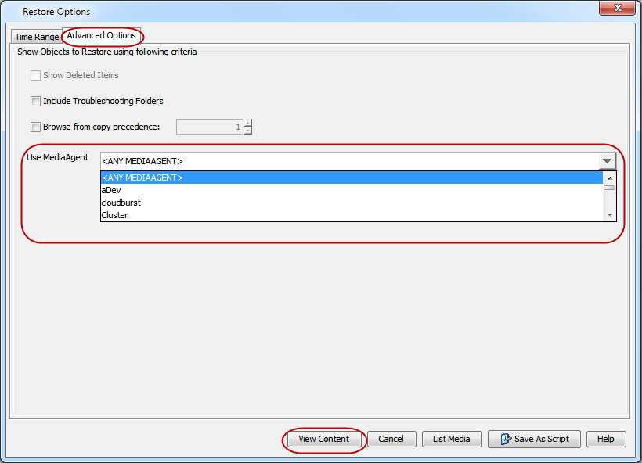Check Include Troubleshooting Folders
Viewport: 642px width, 463px height.
click(35, 101)
